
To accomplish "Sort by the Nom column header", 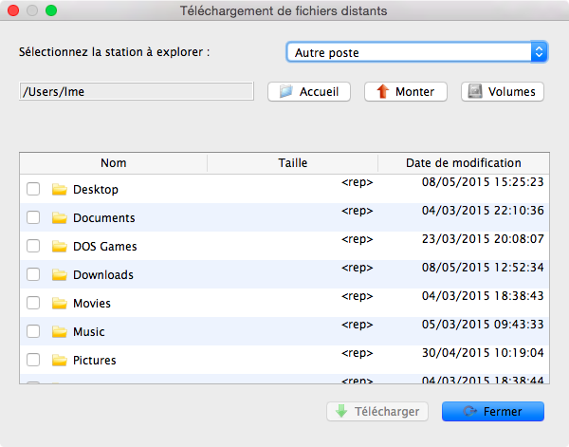I will click(114, 163).
